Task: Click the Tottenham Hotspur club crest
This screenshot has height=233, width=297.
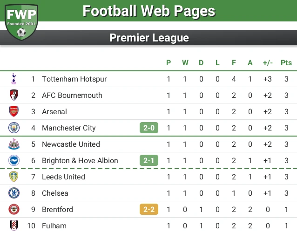Action: pyautogui.click(x=14, y=79)
